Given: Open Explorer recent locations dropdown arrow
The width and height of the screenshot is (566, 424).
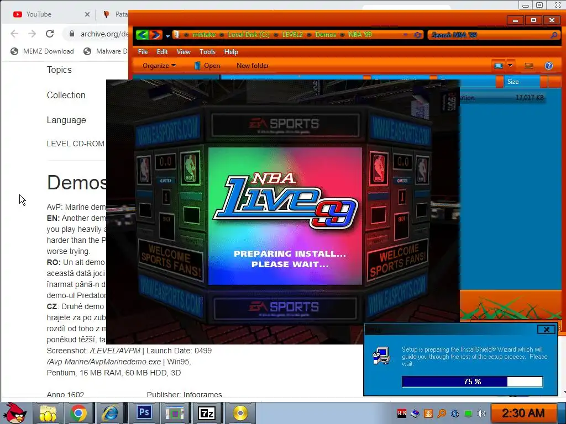Looking at the screenshot, I should 167,36.
